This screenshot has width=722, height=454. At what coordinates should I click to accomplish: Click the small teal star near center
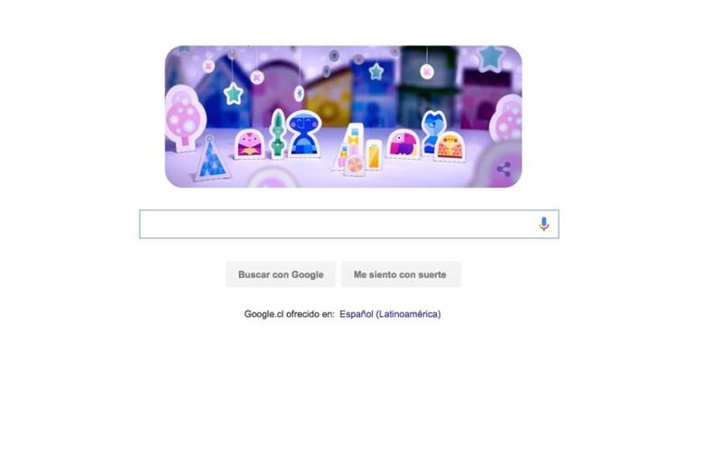pos(376,71)
